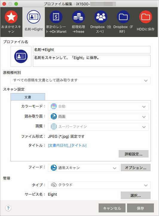Click the 管理 section heading
The image size is (159, 216).
pos(7,178)
